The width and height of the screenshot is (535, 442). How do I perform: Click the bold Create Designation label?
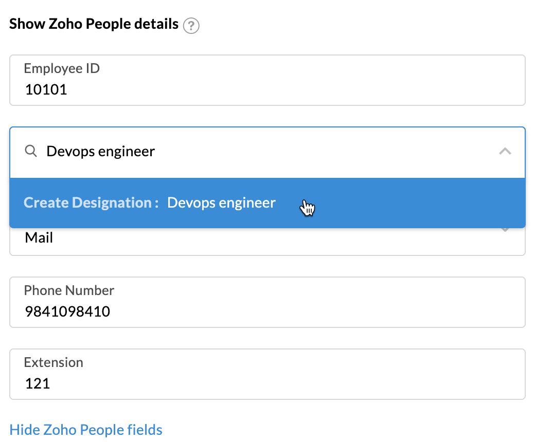coord(91,203)
